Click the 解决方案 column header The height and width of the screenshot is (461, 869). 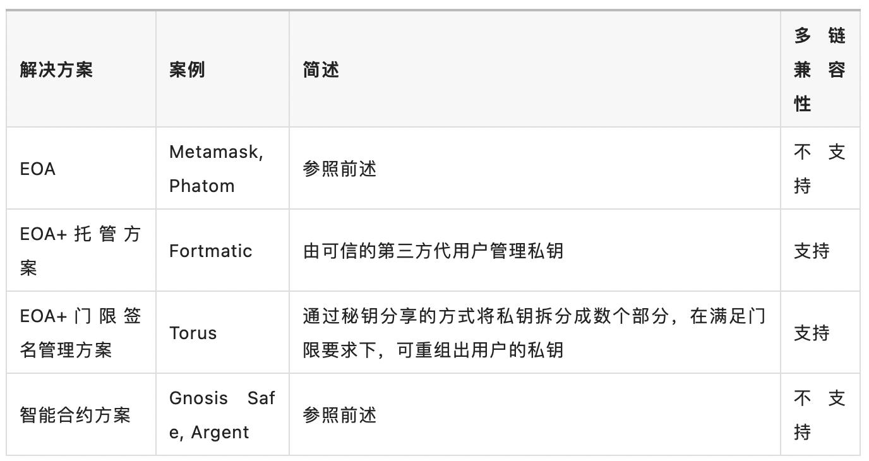click(x=56, y=69)
